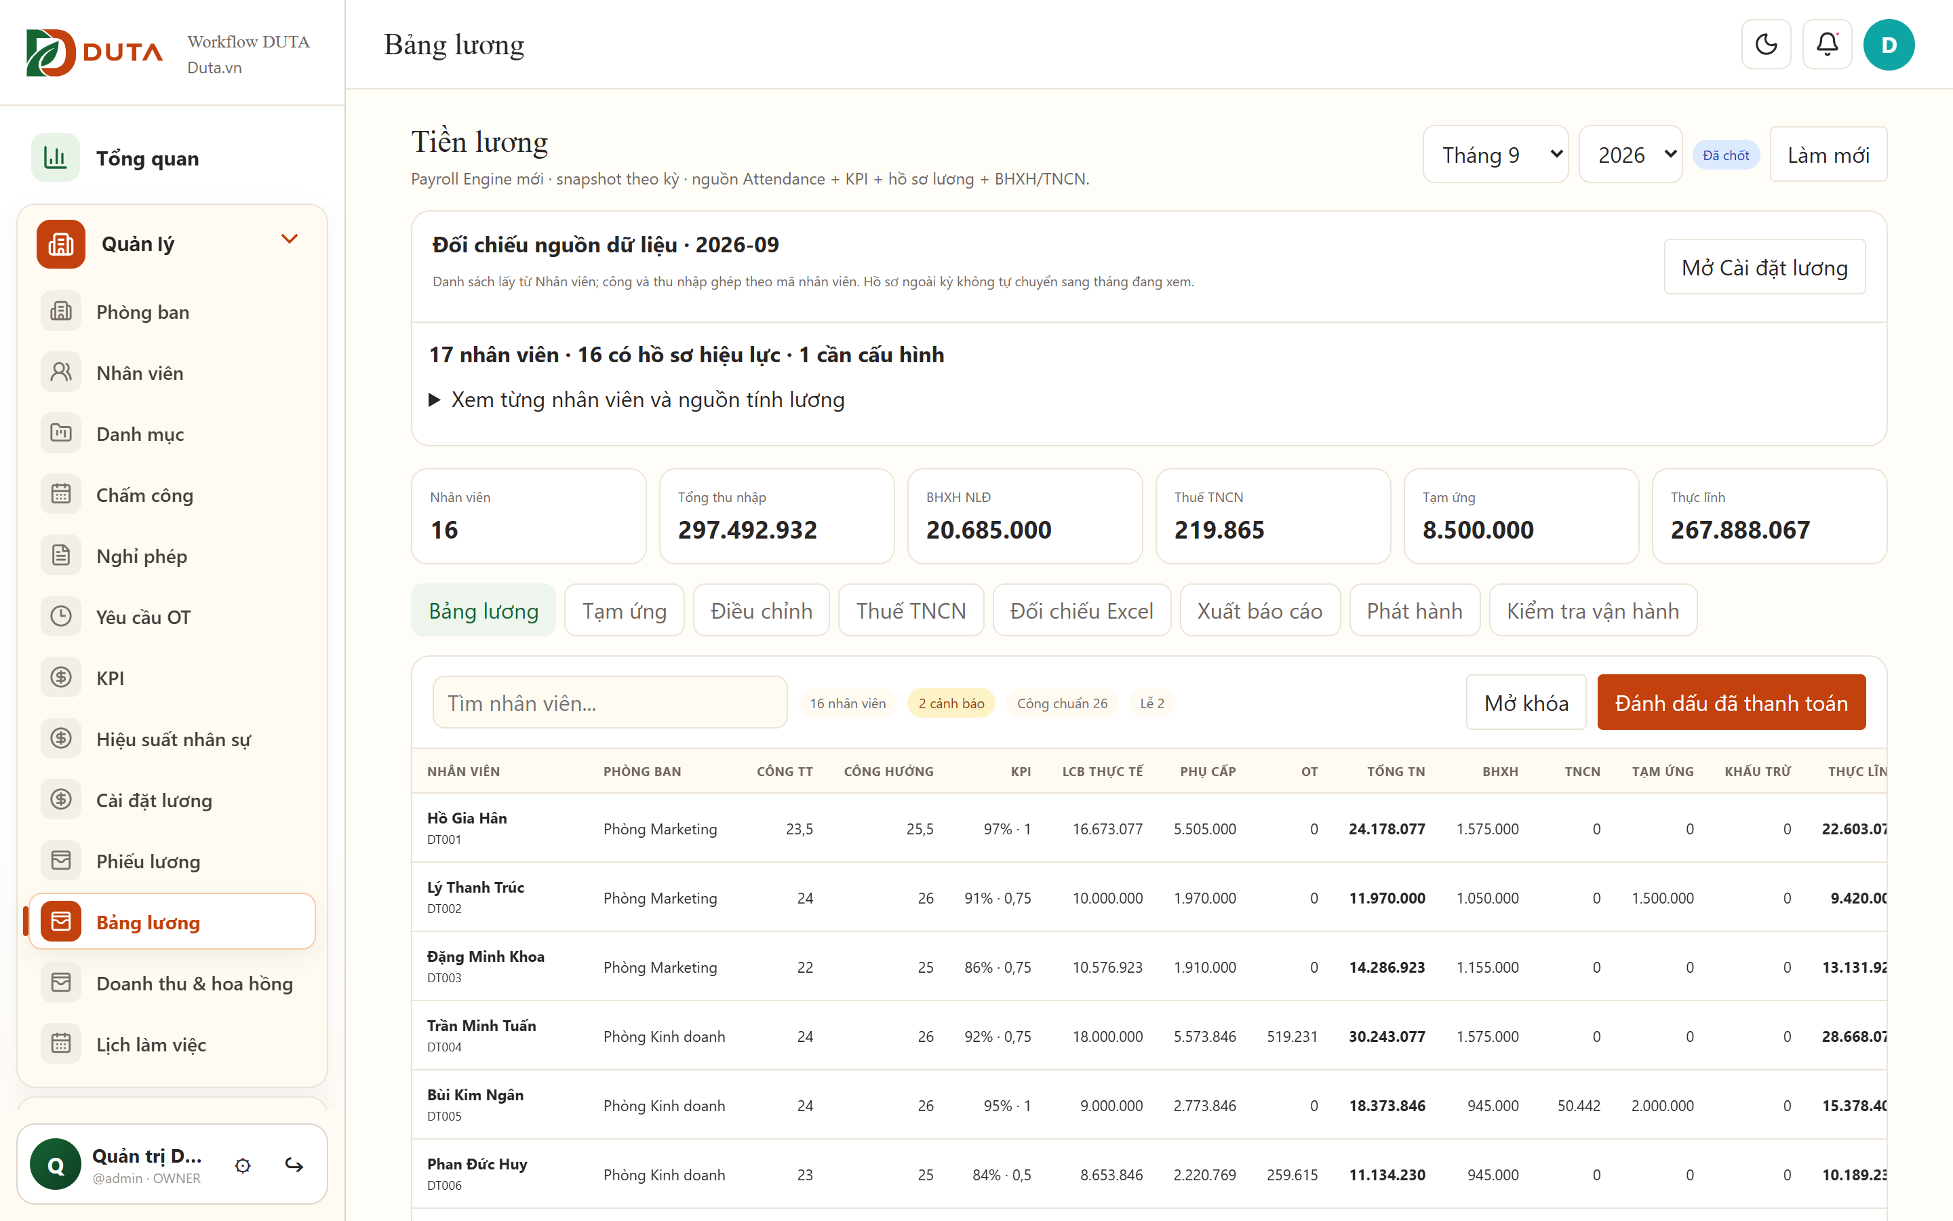Viewport: 1953px width, 1221px height.
Task: Open notifications bell icon
Action: tap(1827, 44)
